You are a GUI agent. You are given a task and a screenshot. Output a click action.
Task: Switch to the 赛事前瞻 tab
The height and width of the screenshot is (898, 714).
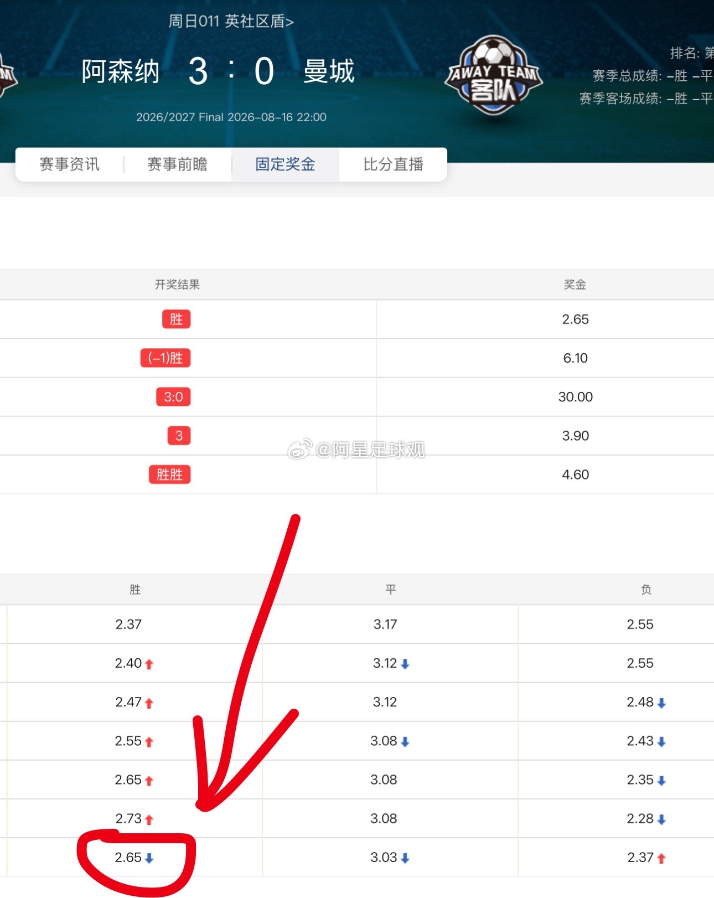[x=178, y=164]
